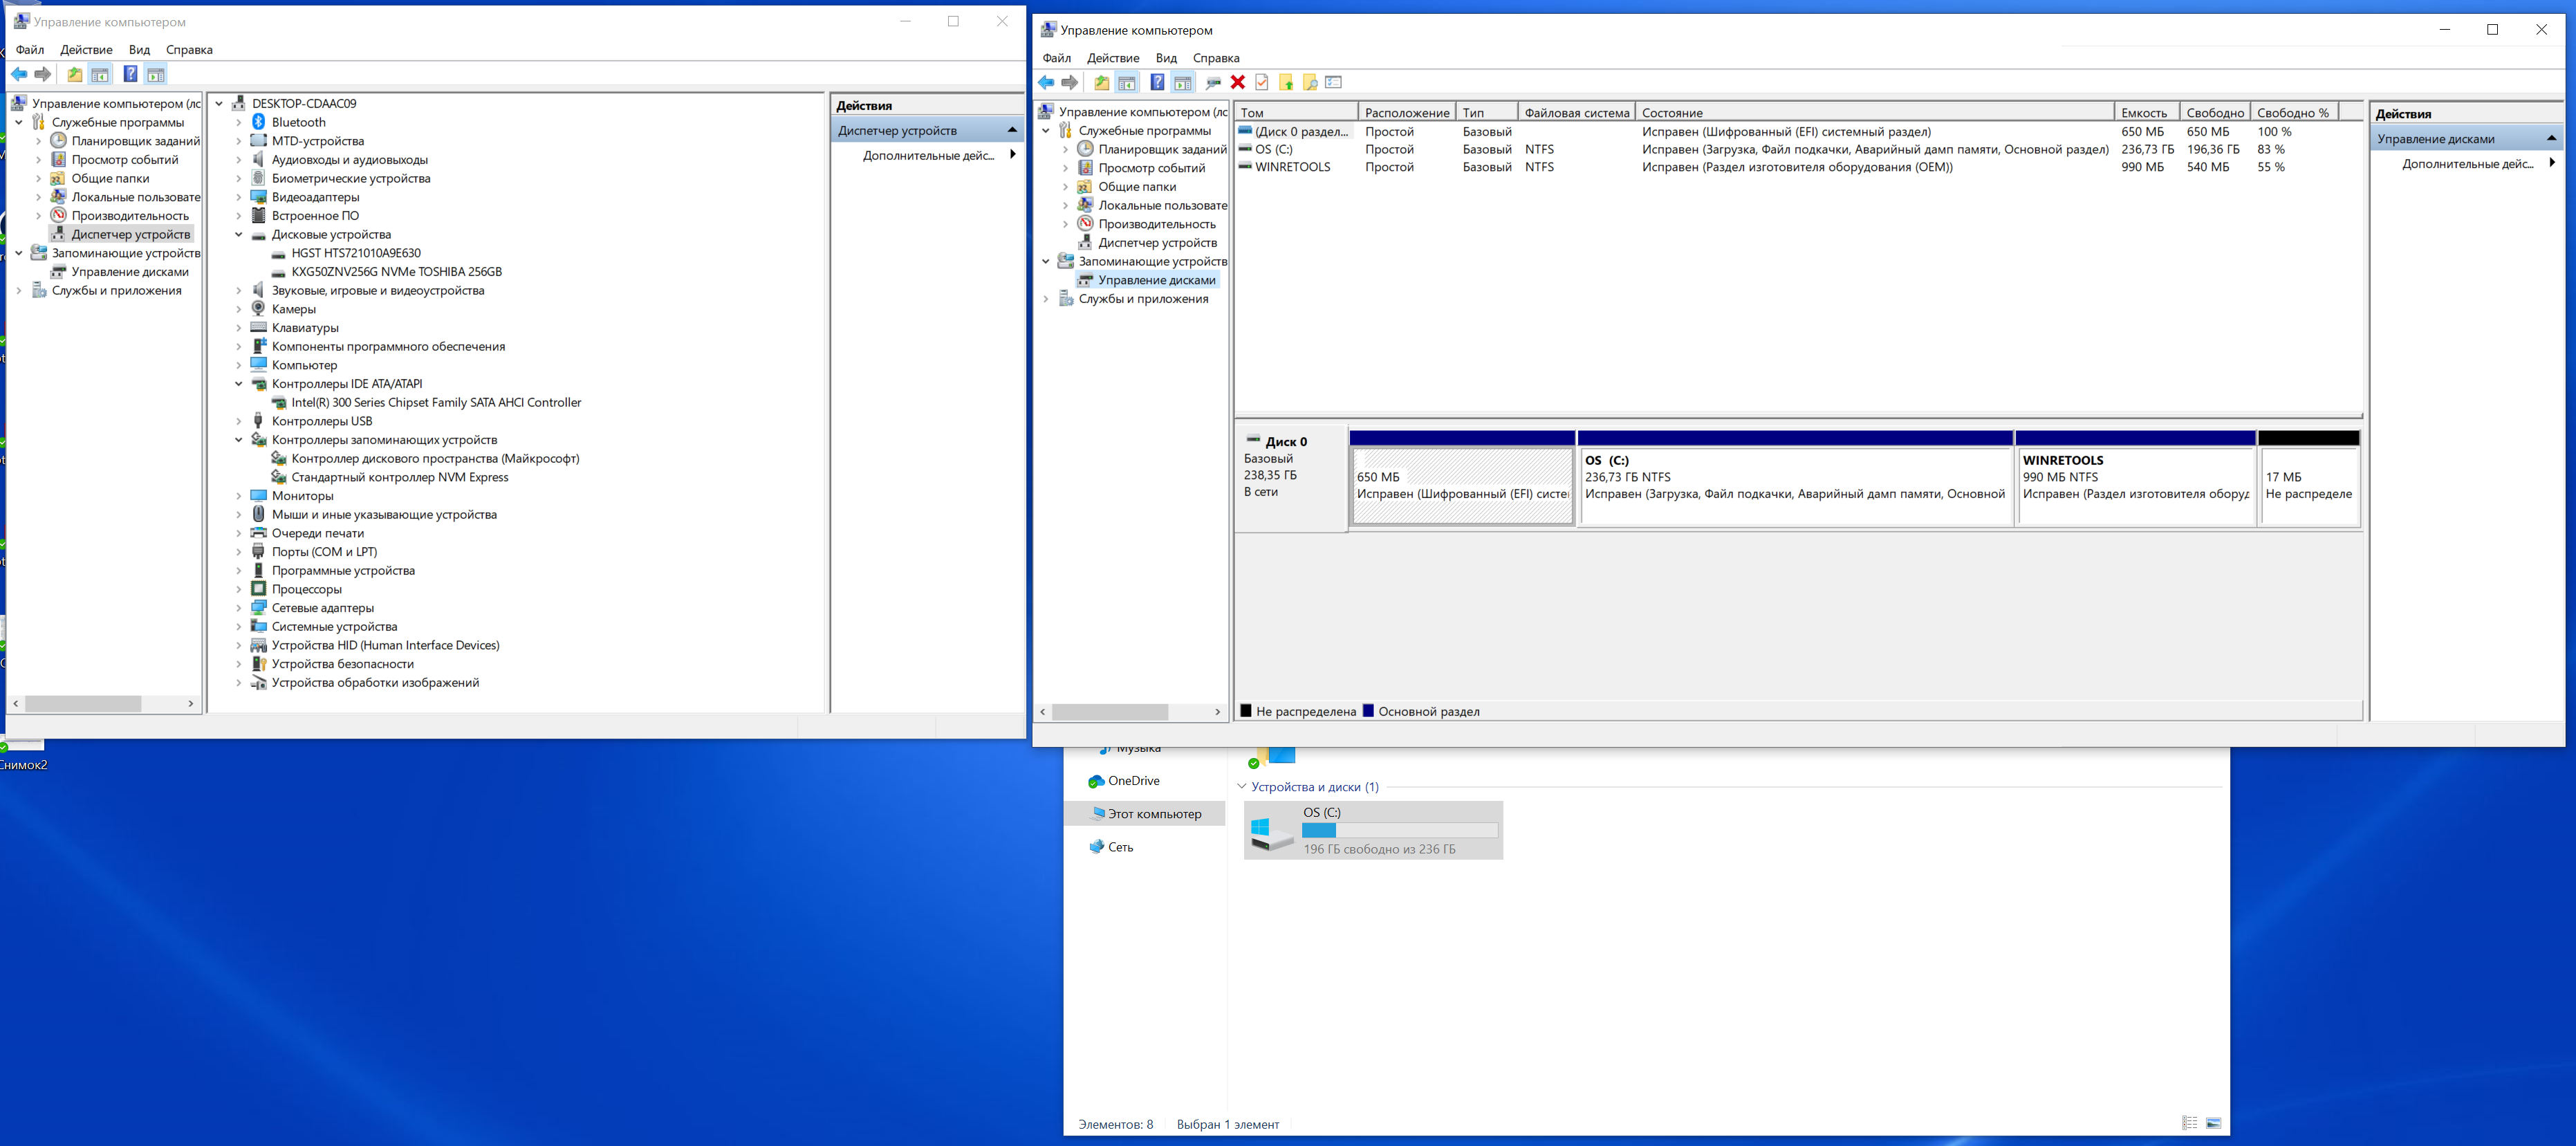Click the drive-with-magnifier rescan icon in Disk Management toolbar
The width and height of the screenshot is (2576, 1146).
tap(1213, 82)
